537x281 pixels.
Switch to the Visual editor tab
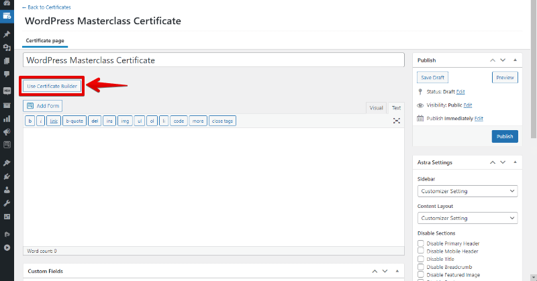(376, 108)
